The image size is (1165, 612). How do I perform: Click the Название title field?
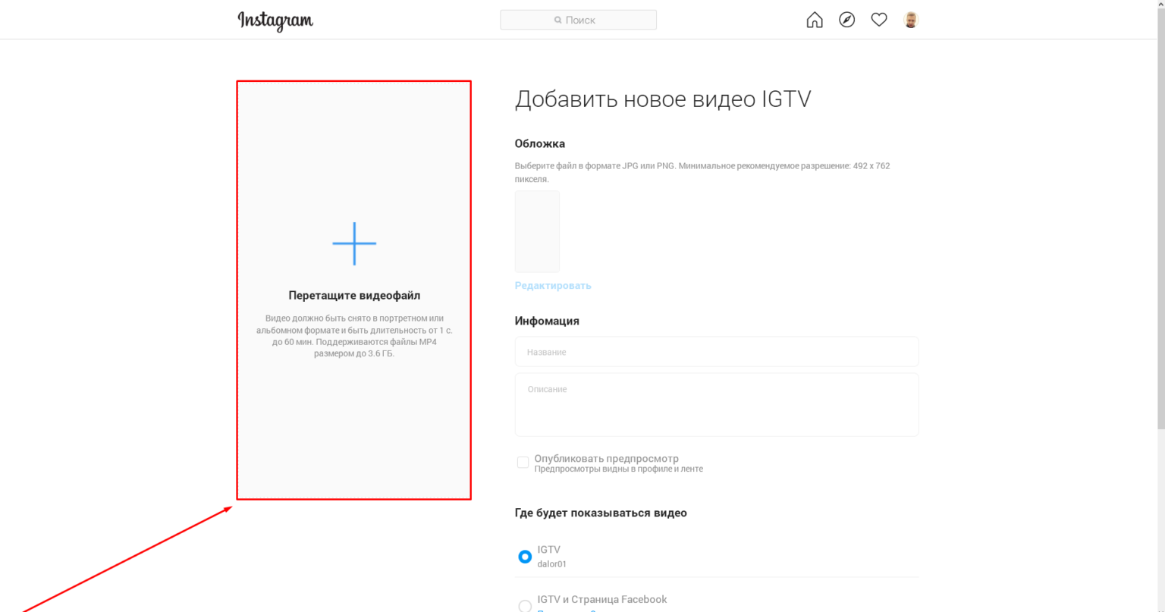coord(716,352)
